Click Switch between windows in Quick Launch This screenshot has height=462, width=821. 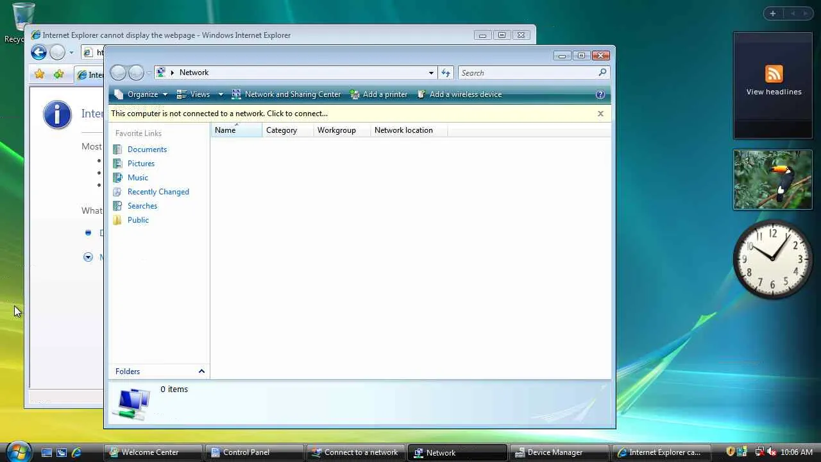[62, 452]
